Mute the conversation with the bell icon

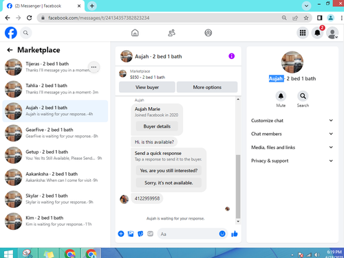point(281,96)
